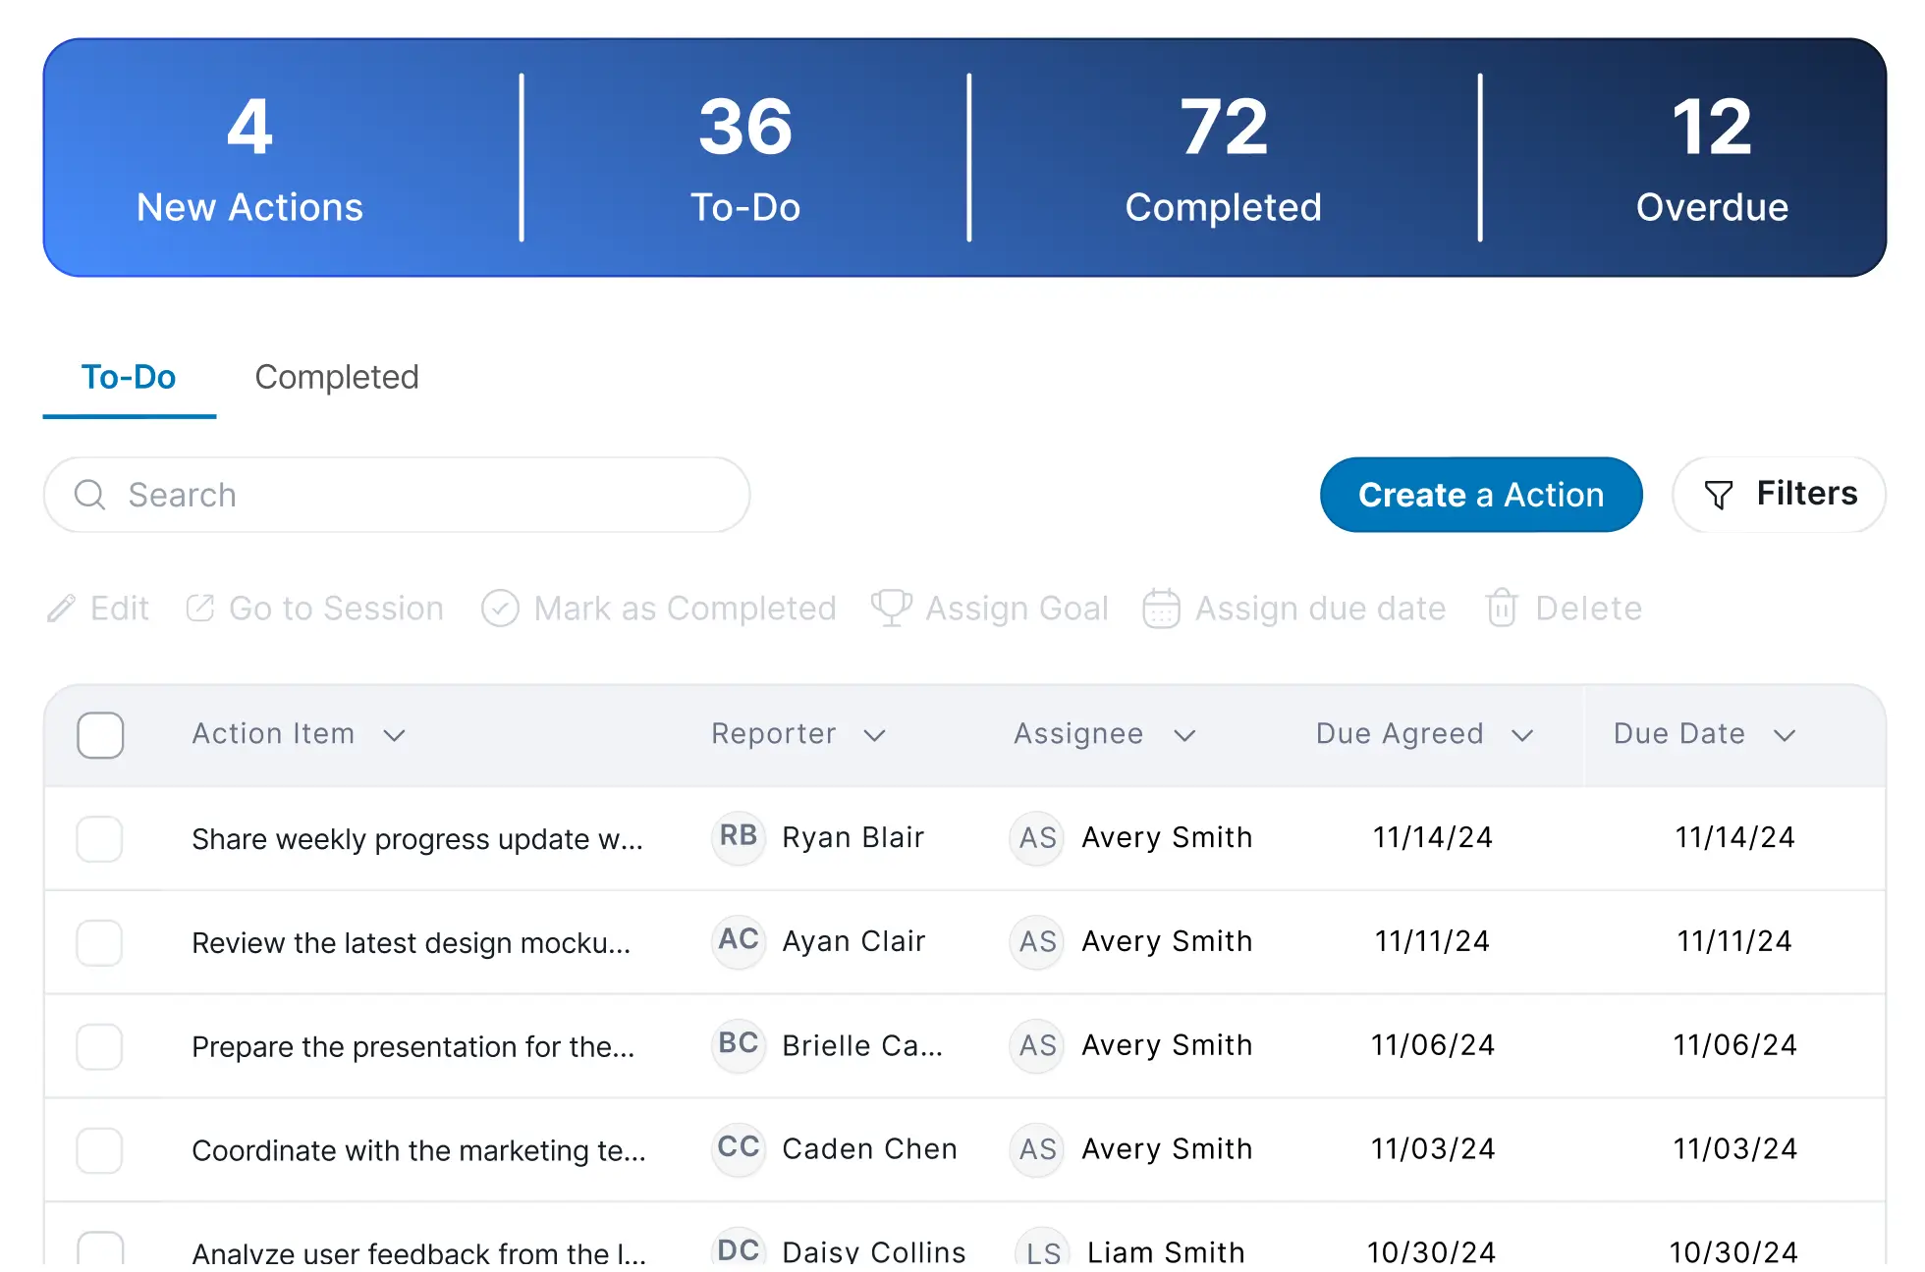This screenshot has width=1925, height=1272.
Task: Click the Delete trash can icon
Action: (x=1502, y=609)
